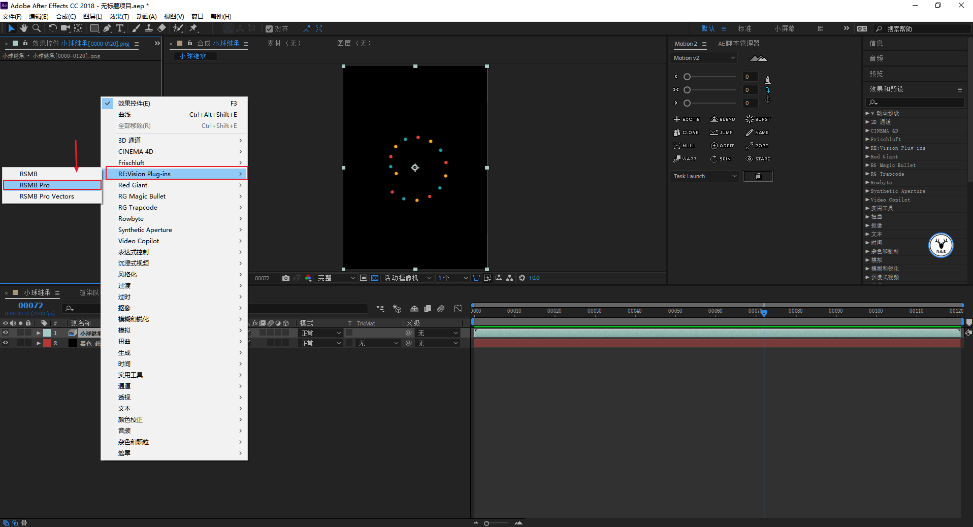Open the Red Giant effects submenu
973x527 pixels.
(174, 185)
